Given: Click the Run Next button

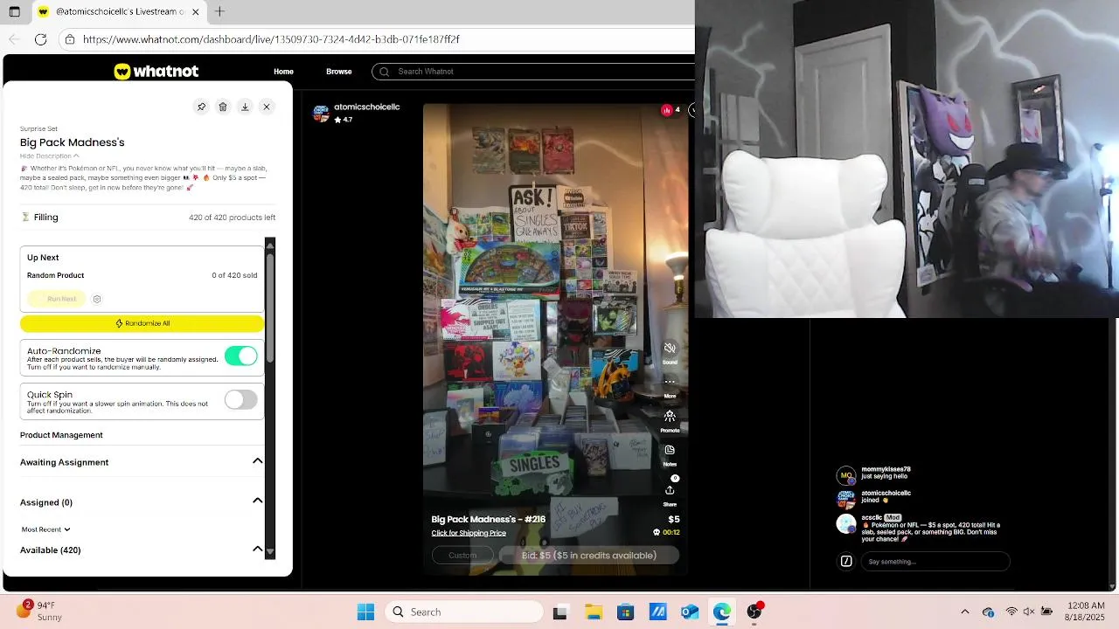Looking at the screenshot, I should tap(58, 299).
